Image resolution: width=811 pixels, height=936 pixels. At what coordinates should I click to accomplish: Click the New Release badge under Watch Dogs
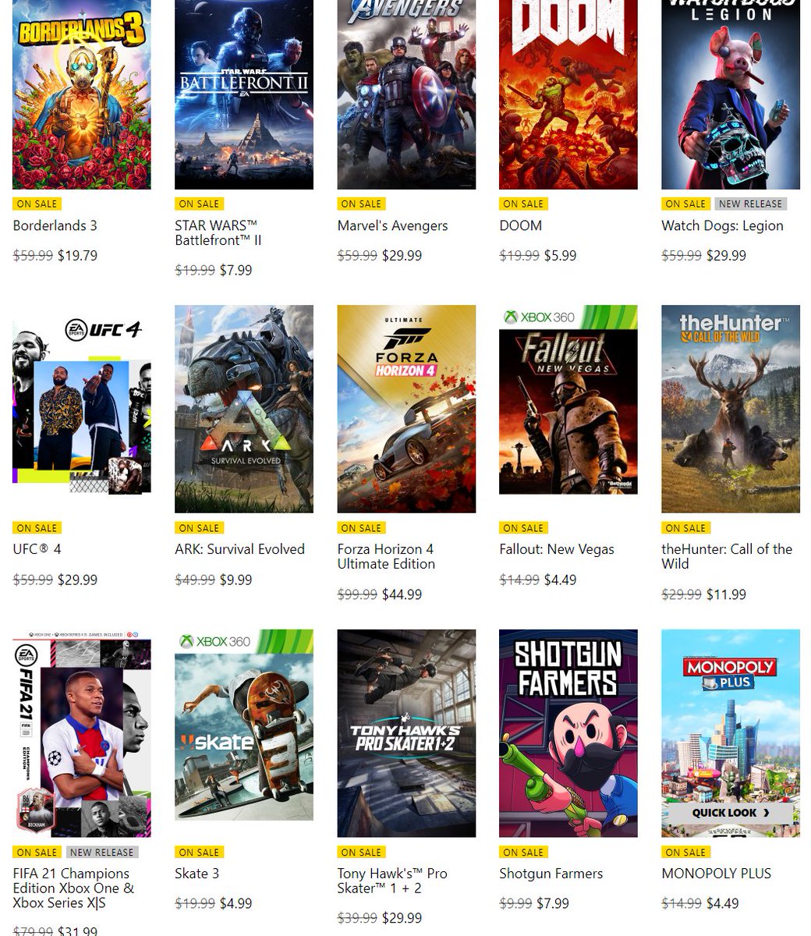pyautogui.click(x=750, y=204)
